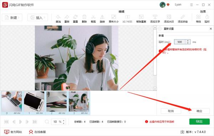Open 在线客服 online support link
The image size is (214, 136).
pyautogui.click(x=37, y=132)
